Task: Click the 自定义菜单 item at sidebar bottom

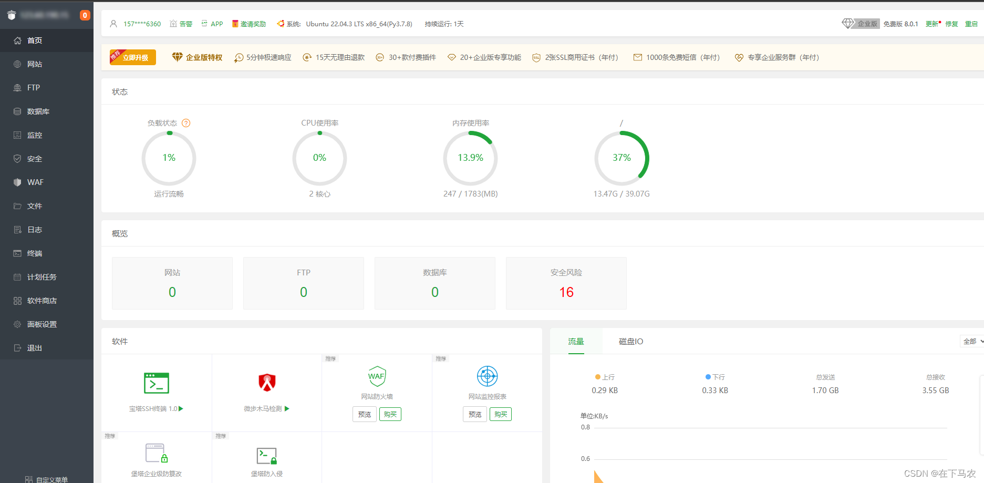Action: click(47, 479)
